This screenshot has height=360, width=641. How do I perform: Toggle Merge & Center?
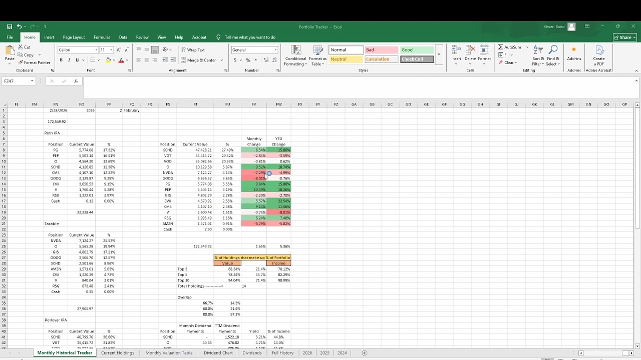coord(198,60)
